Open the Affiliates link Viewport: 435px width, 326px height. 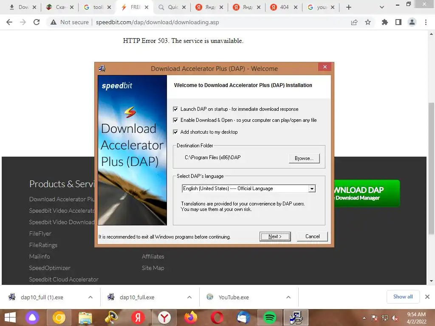pyautogui.click(x=153, y=256)
